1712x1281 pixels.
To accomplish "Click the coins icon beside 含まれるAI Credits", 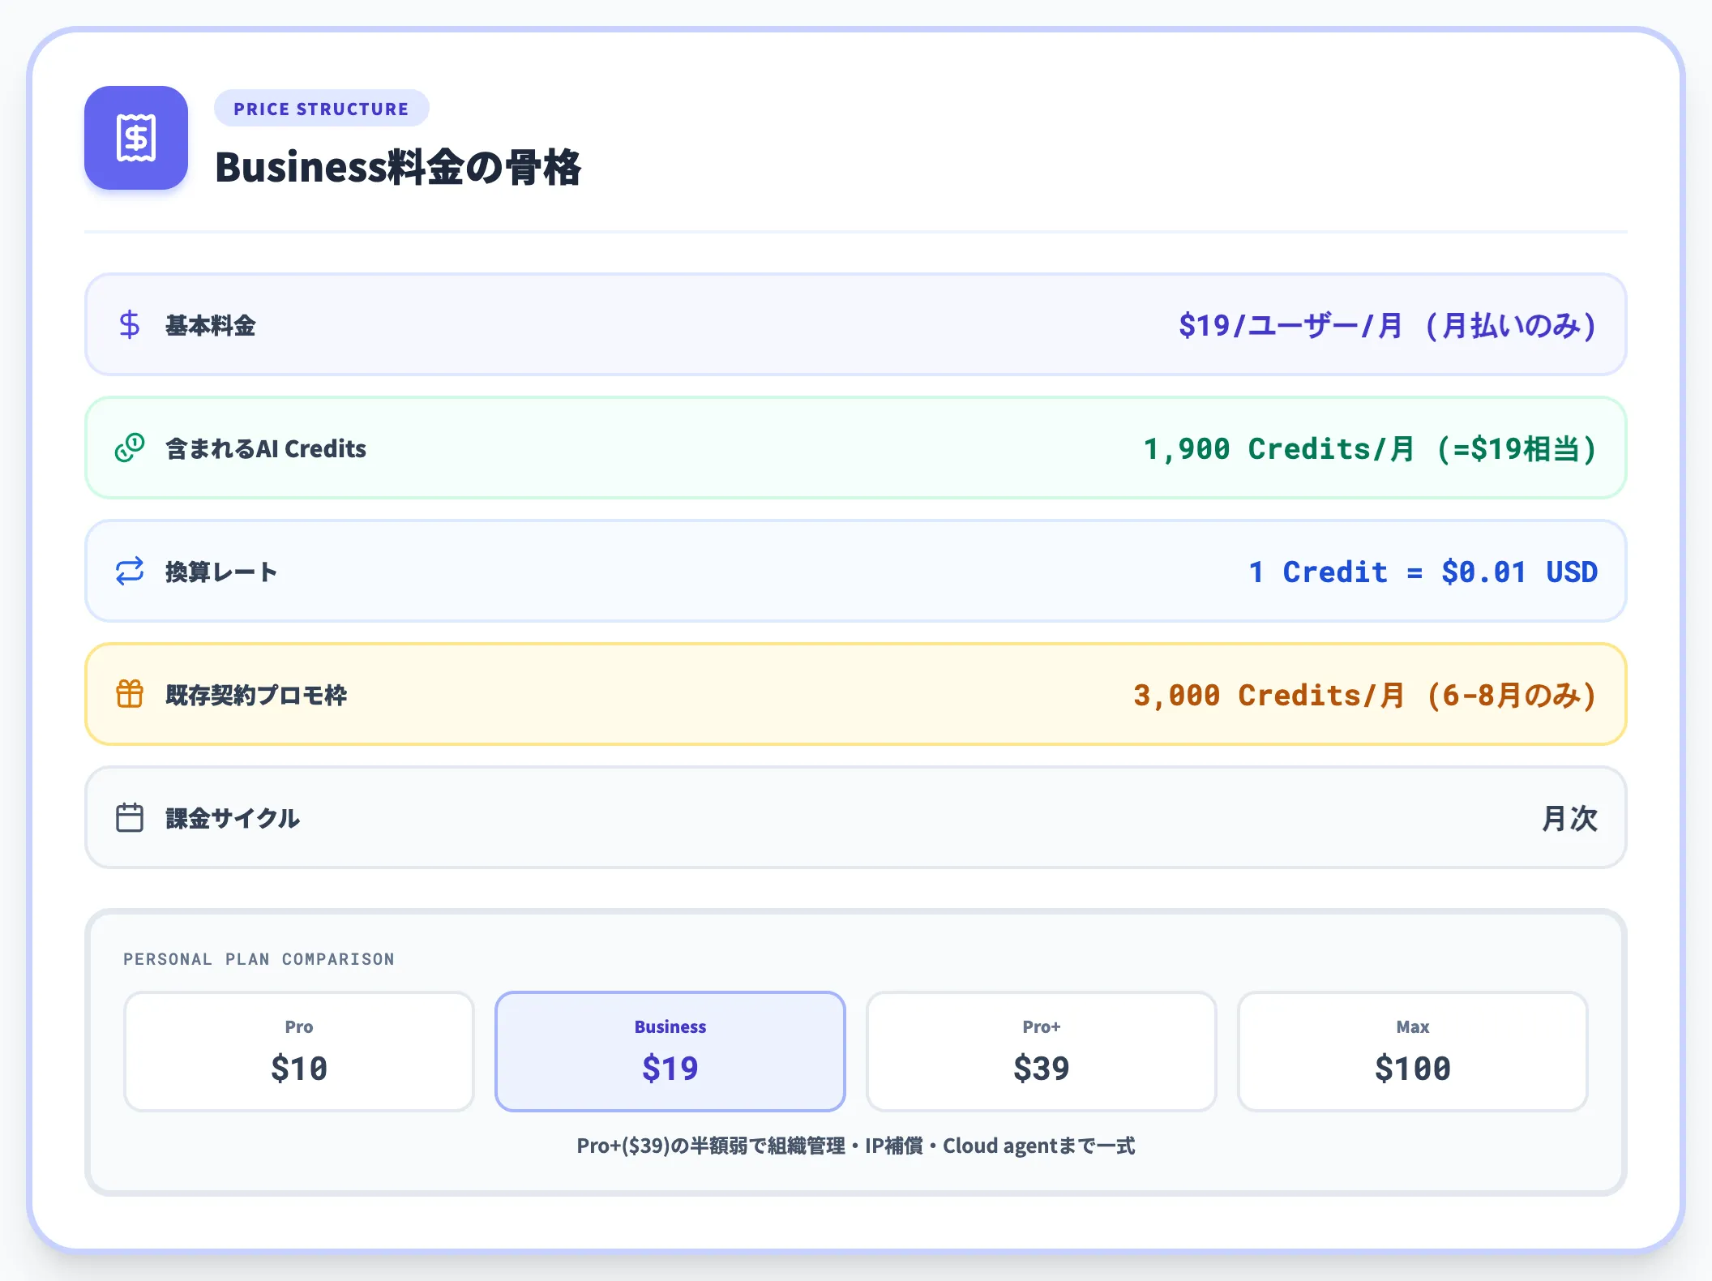I will point(130,448).
